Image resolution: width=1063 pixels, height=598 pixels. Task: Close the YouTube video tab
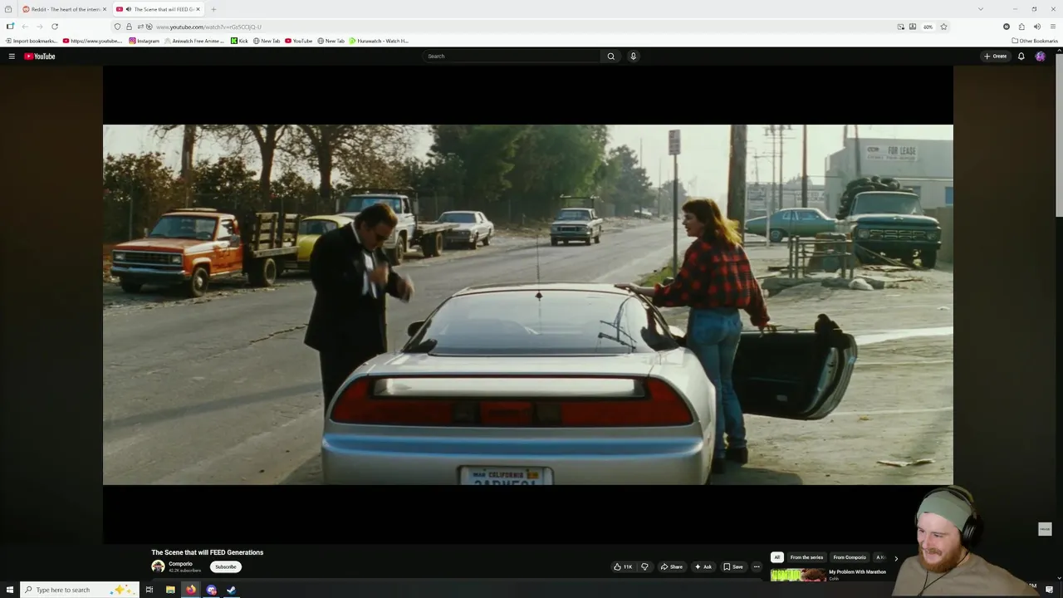point(198,9)
